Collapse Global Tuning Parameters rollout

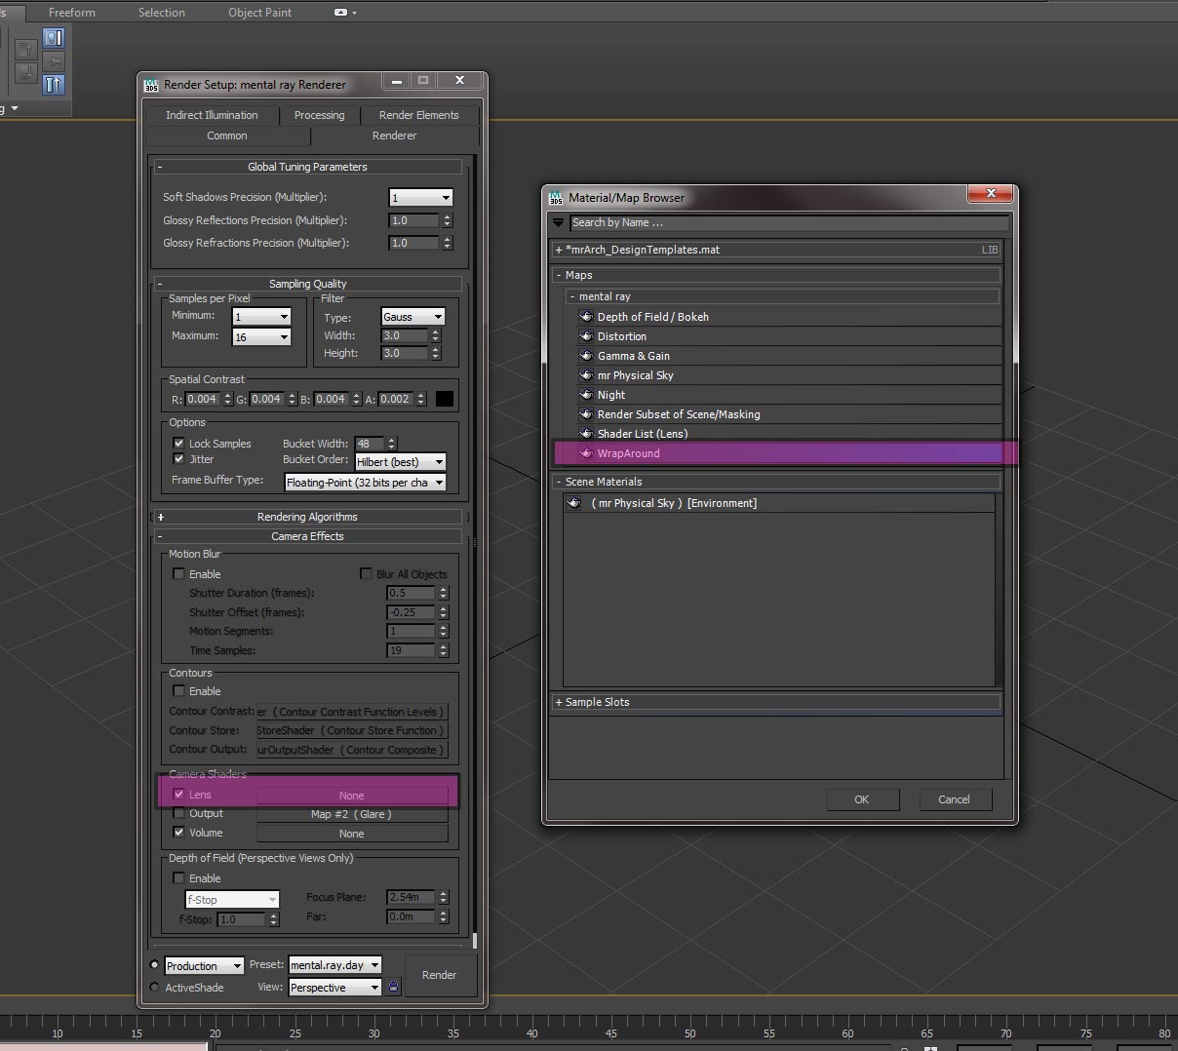(307, 167)
